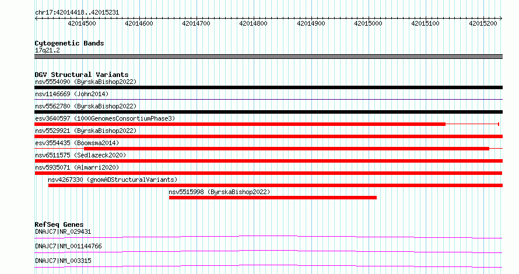Viewport: 519px width, 274px height.
Task: Click ruler position label 42014800
Action: 253,23
